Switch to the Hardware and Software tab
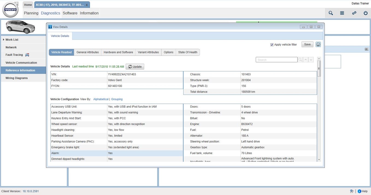371x195 pixels. tap(118, 52)
